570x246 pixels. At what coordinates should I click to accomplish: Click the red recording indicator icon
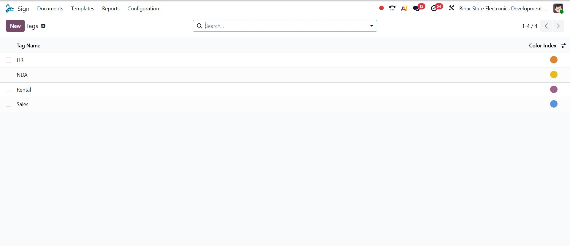381,8
